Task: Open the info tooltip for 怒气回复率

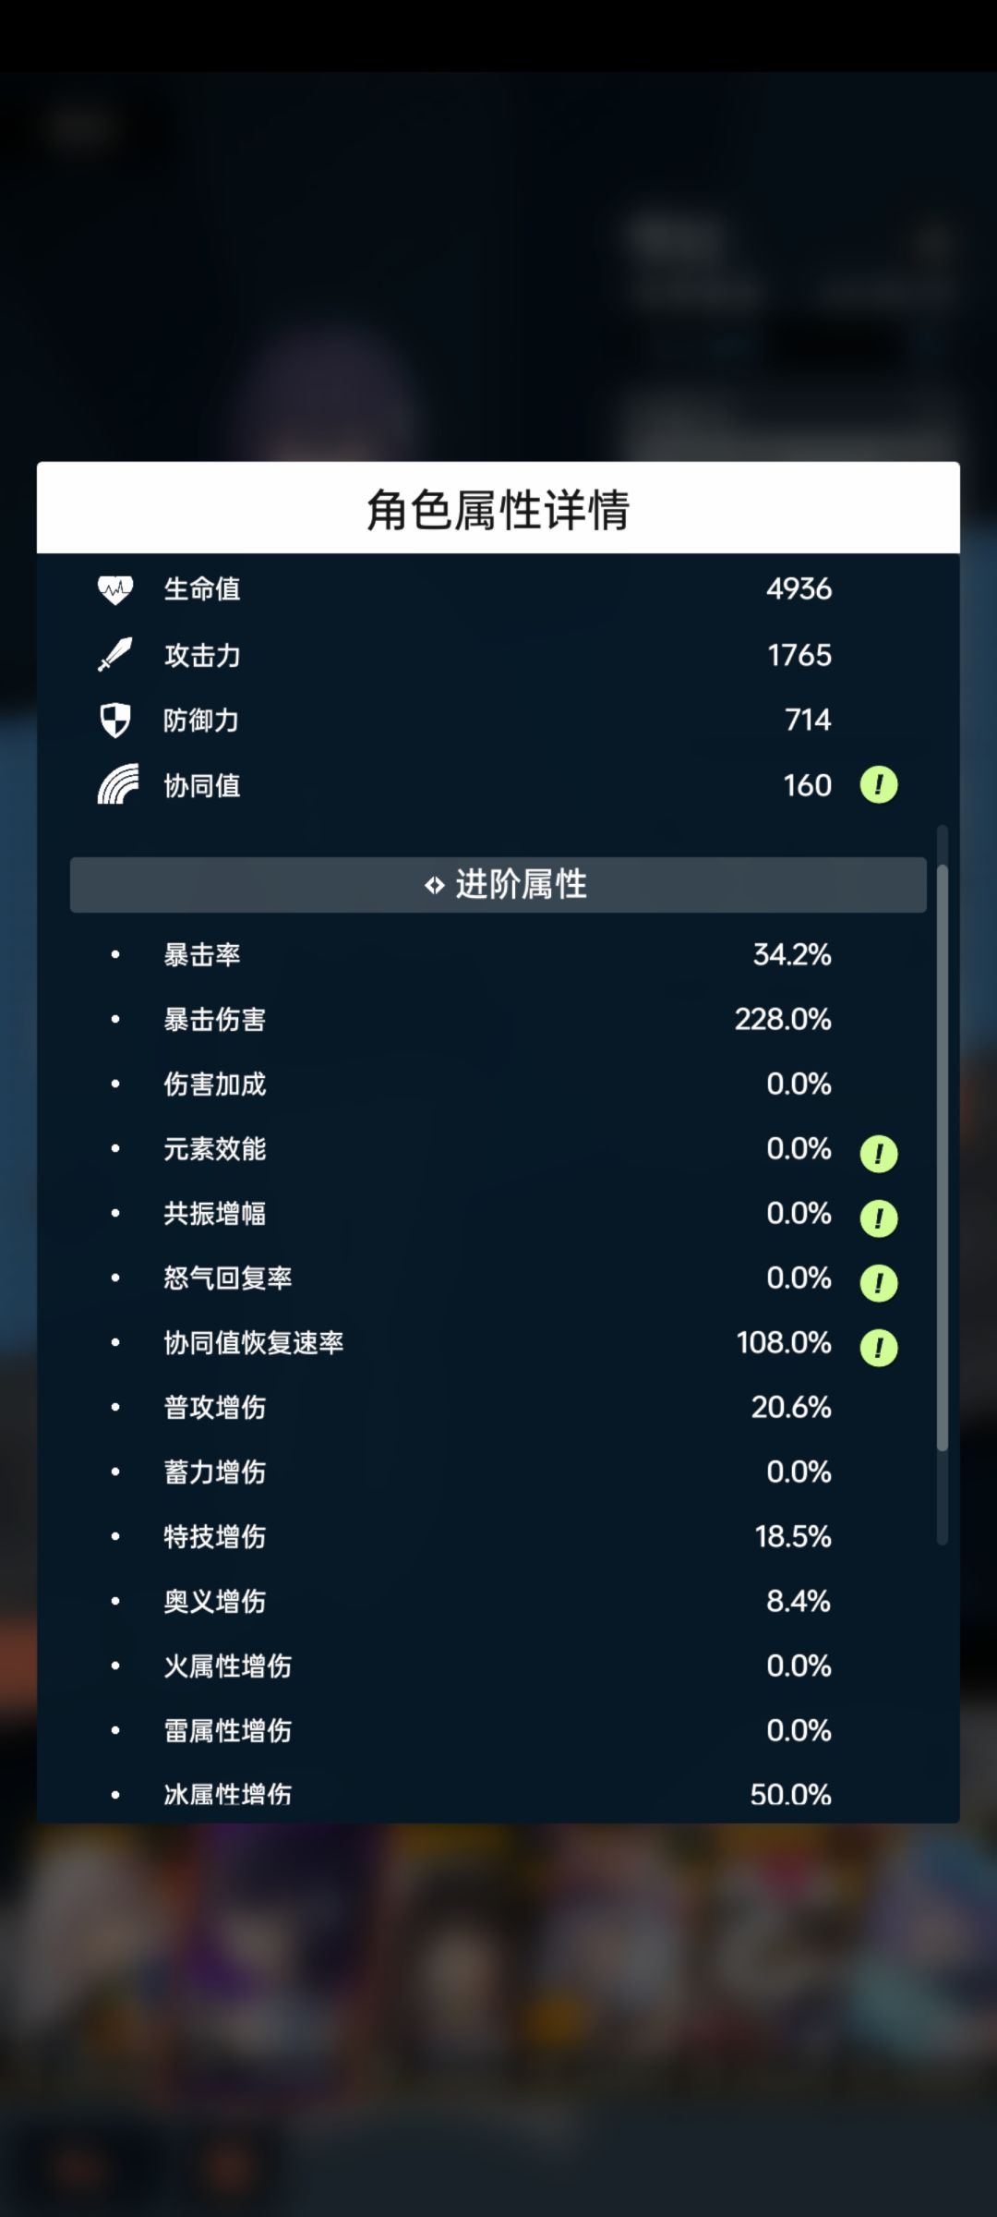Action: pyautogui.click(x=878, y=1283)
